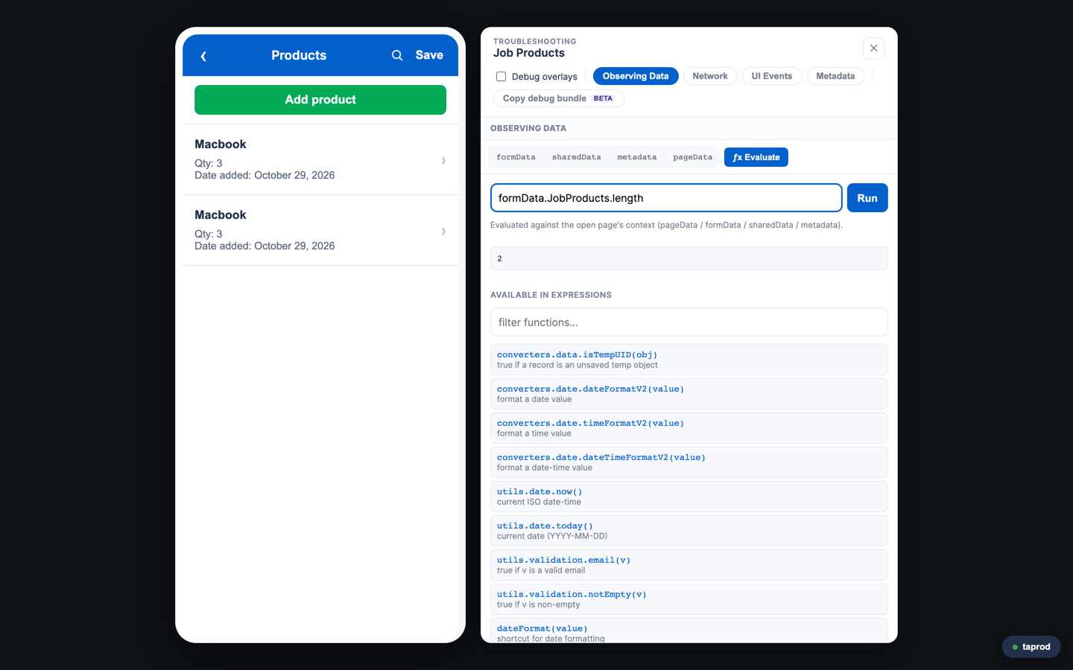Open the first Macbook row chevron
The width and height of the screenshot is (1073, 670).
coord(443,161)
